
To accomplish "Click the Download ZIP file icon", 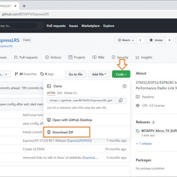I will (49, 132).
